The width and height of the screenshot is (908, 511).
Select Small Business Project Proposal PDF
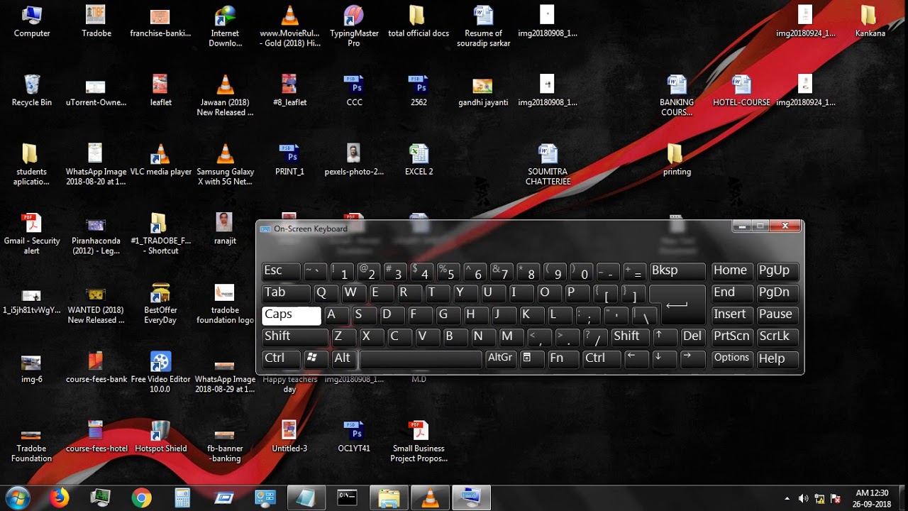[x=419, y=441]
